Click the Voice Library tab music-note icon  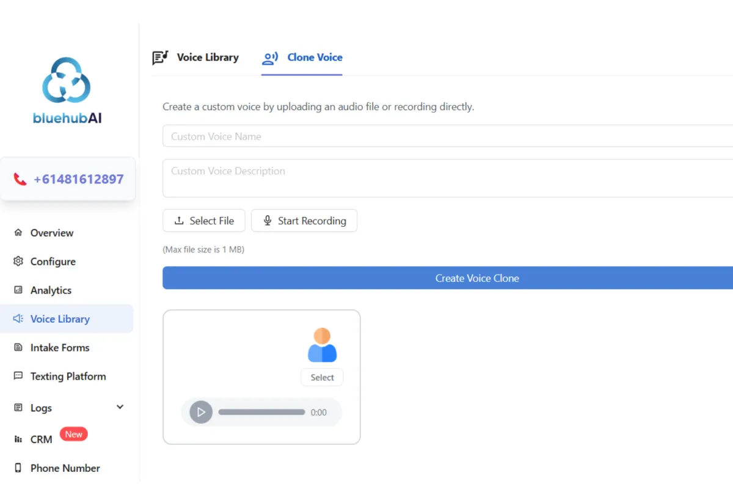coord(160,57)
